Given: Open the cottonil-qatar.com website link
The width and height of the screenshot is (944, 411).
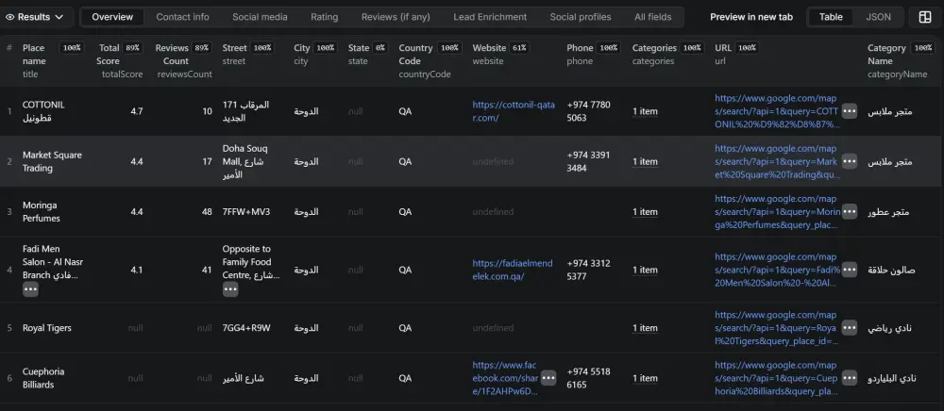Looking at the screenshot, I should tap(514, 111).
